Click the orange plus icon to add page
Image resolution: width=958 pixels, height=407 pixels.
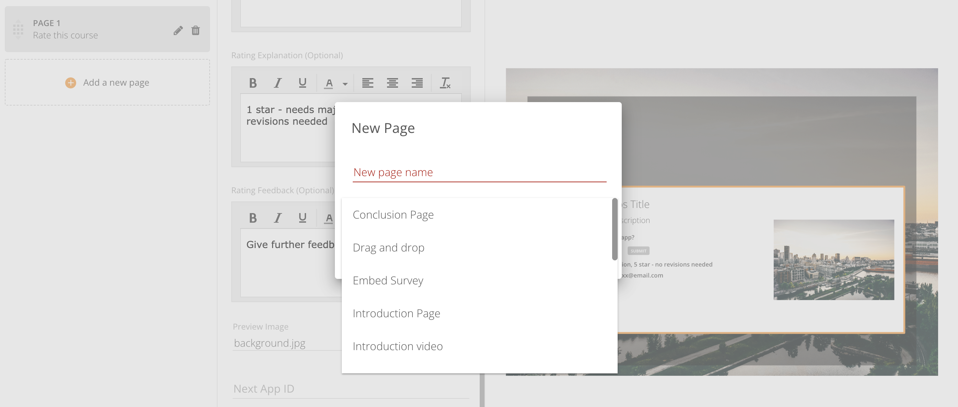pos(71,83)
